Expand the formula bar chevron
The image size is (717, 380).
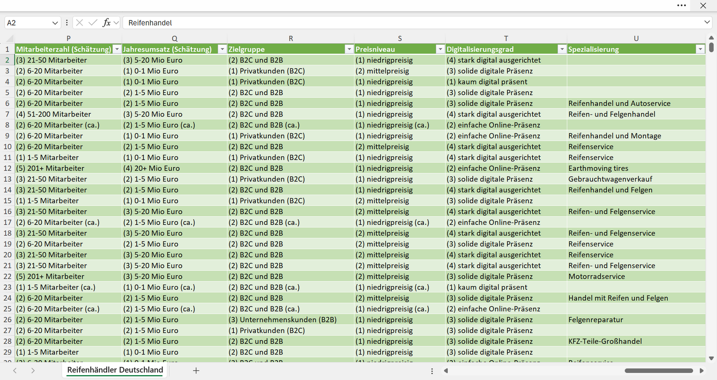707,22
